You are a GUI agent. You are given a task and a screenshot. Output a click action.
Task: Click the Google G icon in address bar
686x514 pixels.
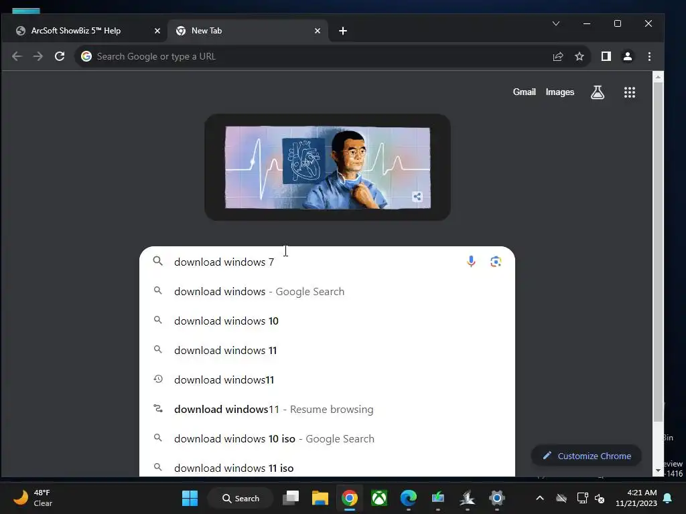(86, 56)
